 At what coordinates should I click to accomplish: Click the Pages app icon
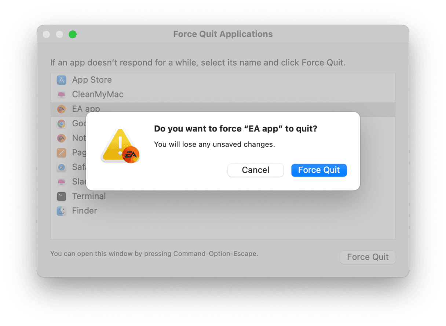click(x=61, y=152)
